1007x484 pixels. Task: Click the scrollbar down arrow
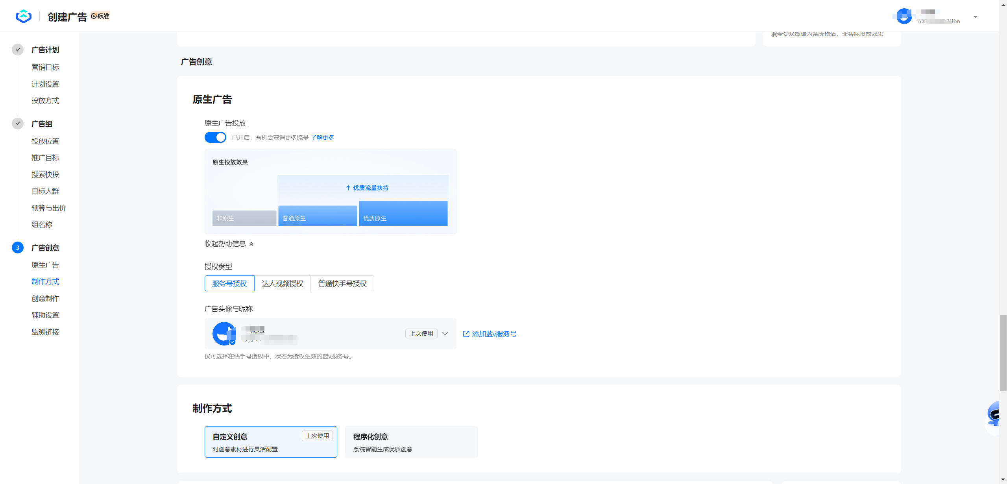[x=1003, y=480]
